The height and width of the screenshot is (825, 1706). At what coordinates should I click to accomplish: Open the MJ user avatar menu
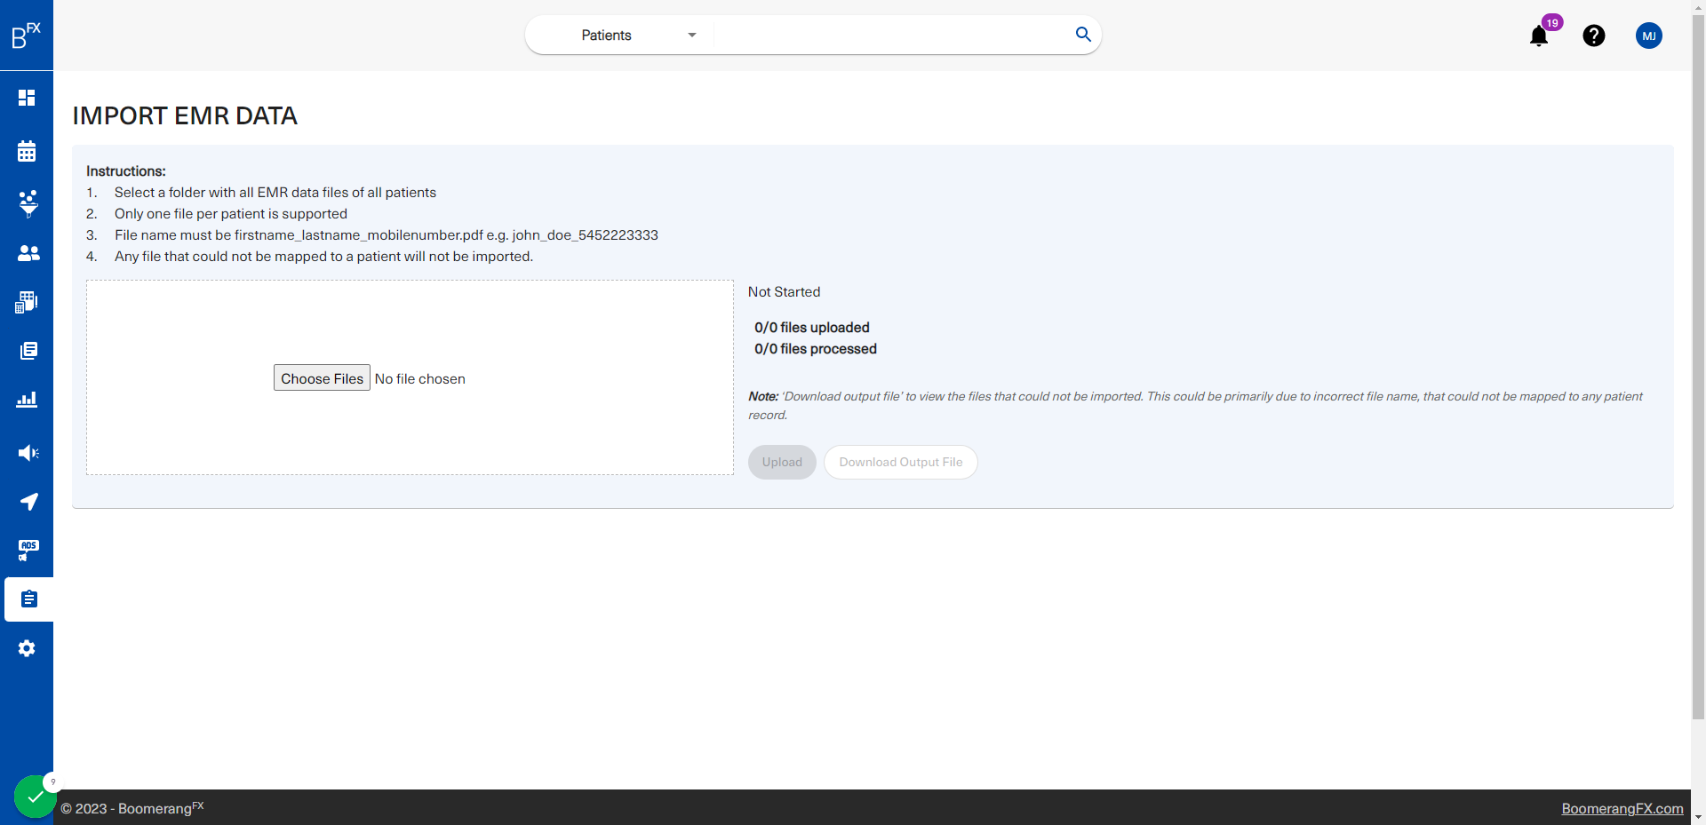[x=1649, y=36]
